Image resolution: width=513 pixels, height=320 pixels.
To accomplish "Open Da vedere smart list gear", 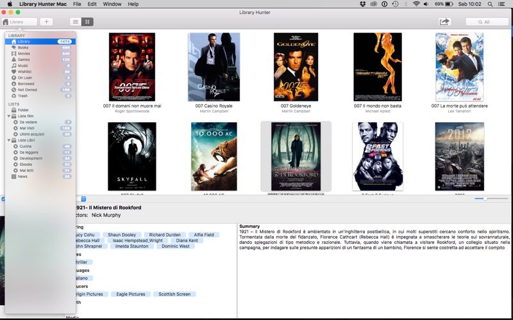I will coord(15,122).
